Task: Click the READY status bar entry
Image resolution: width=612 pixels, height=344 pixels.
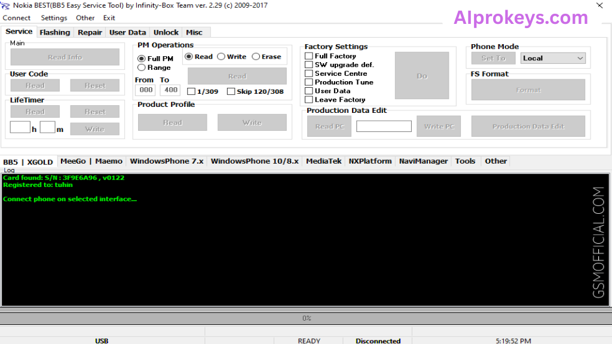Action: pyautogui.click(x=309, y=340)
